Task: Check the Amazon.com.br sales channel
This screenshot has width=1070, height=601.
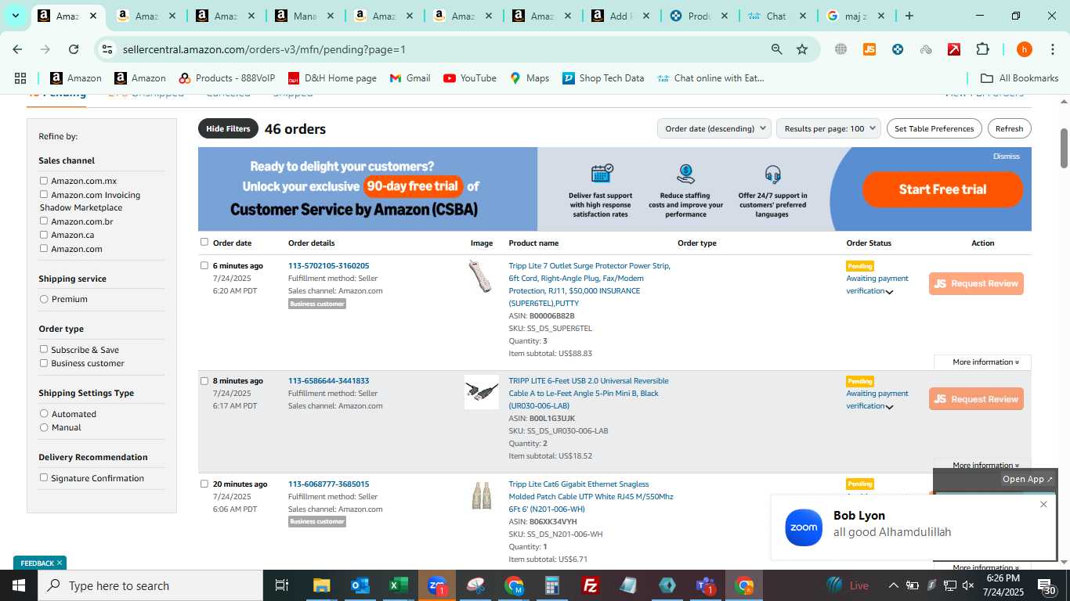Action: coord(44,221)
